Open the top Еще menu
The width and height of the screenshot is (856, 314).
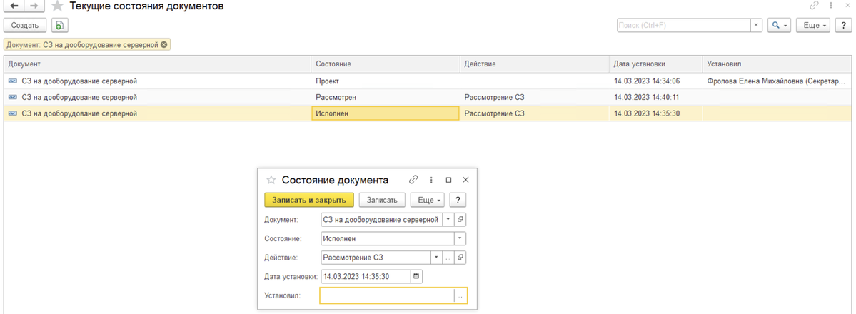813,25
